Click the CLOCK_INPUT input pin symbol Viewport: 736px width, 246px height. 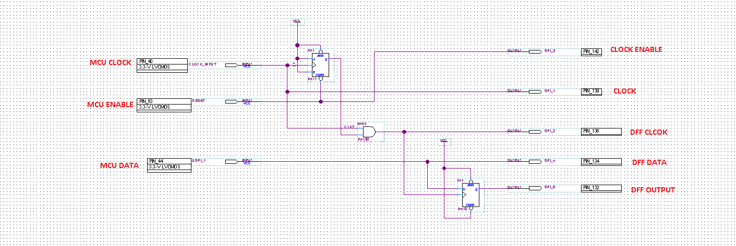pyautogui.click(x=232, y=65)
